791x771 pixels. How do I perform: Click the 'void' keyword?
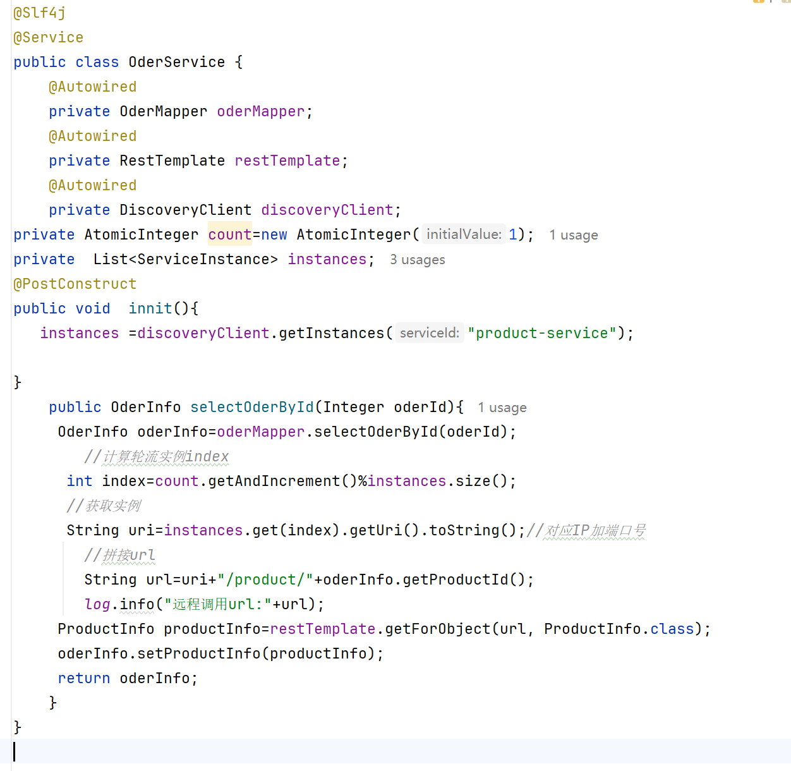tap(93, 308)
